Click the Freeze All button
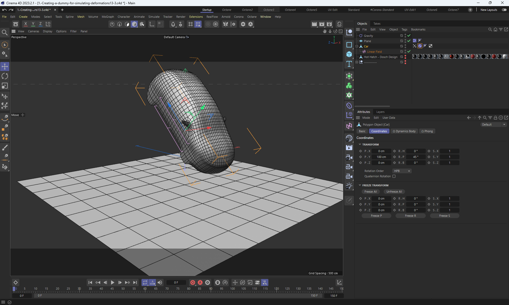Screen dimensions: 509x305 (x=370, y=192)
